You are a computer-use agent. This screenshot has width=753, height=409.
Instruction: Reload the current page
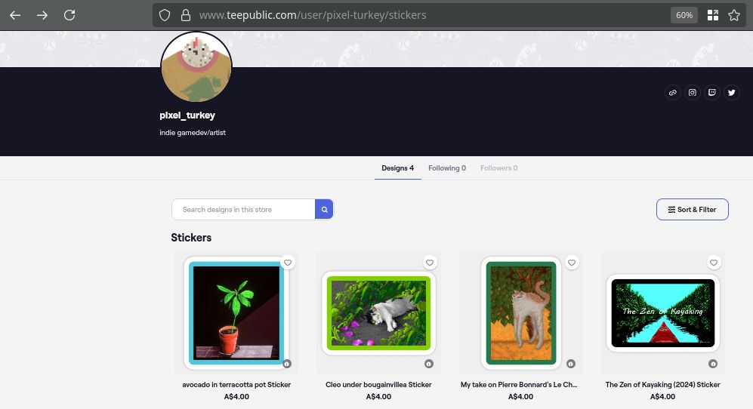(69, 15)
